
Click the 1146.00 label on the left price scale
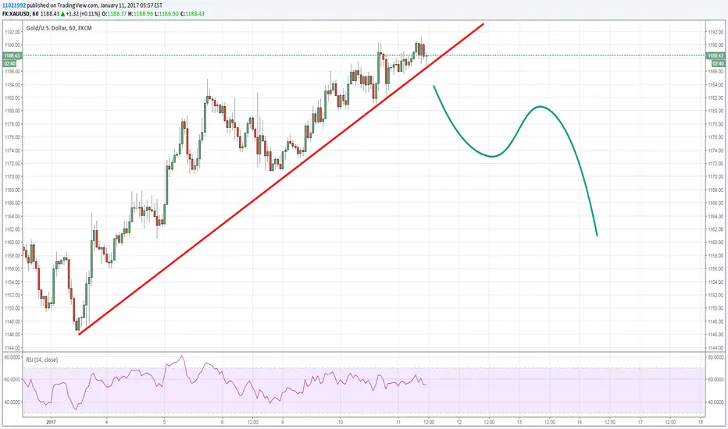pyautogui.click(x=12, y=335)
